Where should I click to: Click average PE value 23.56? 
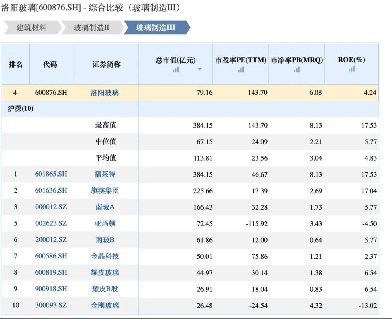pos(260,158)
